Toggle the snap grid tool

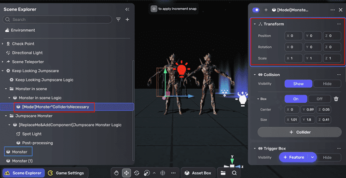(163, 173)
